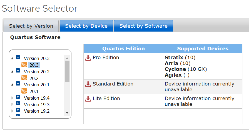Viewport: 249px width, 132px height.
Task: Collapse Version 20.1 using minus box
Action: [18, 84]
